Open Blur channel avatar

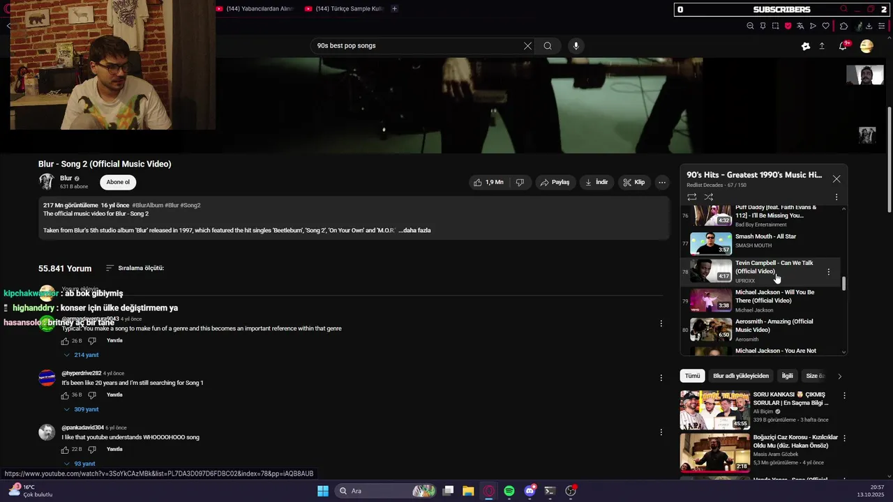[47, 182]
